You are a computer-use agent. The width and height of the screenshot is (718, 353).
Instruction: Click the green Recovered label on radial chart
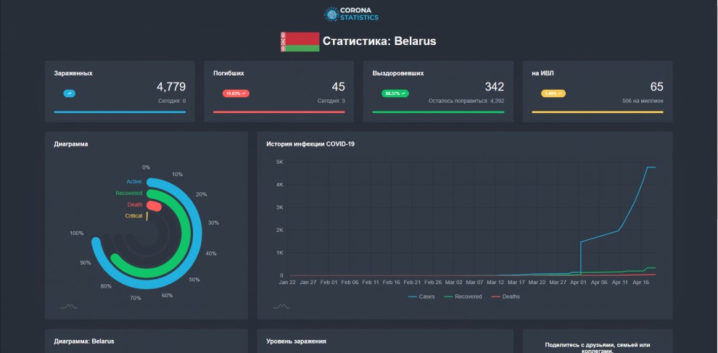click(129, 194)
